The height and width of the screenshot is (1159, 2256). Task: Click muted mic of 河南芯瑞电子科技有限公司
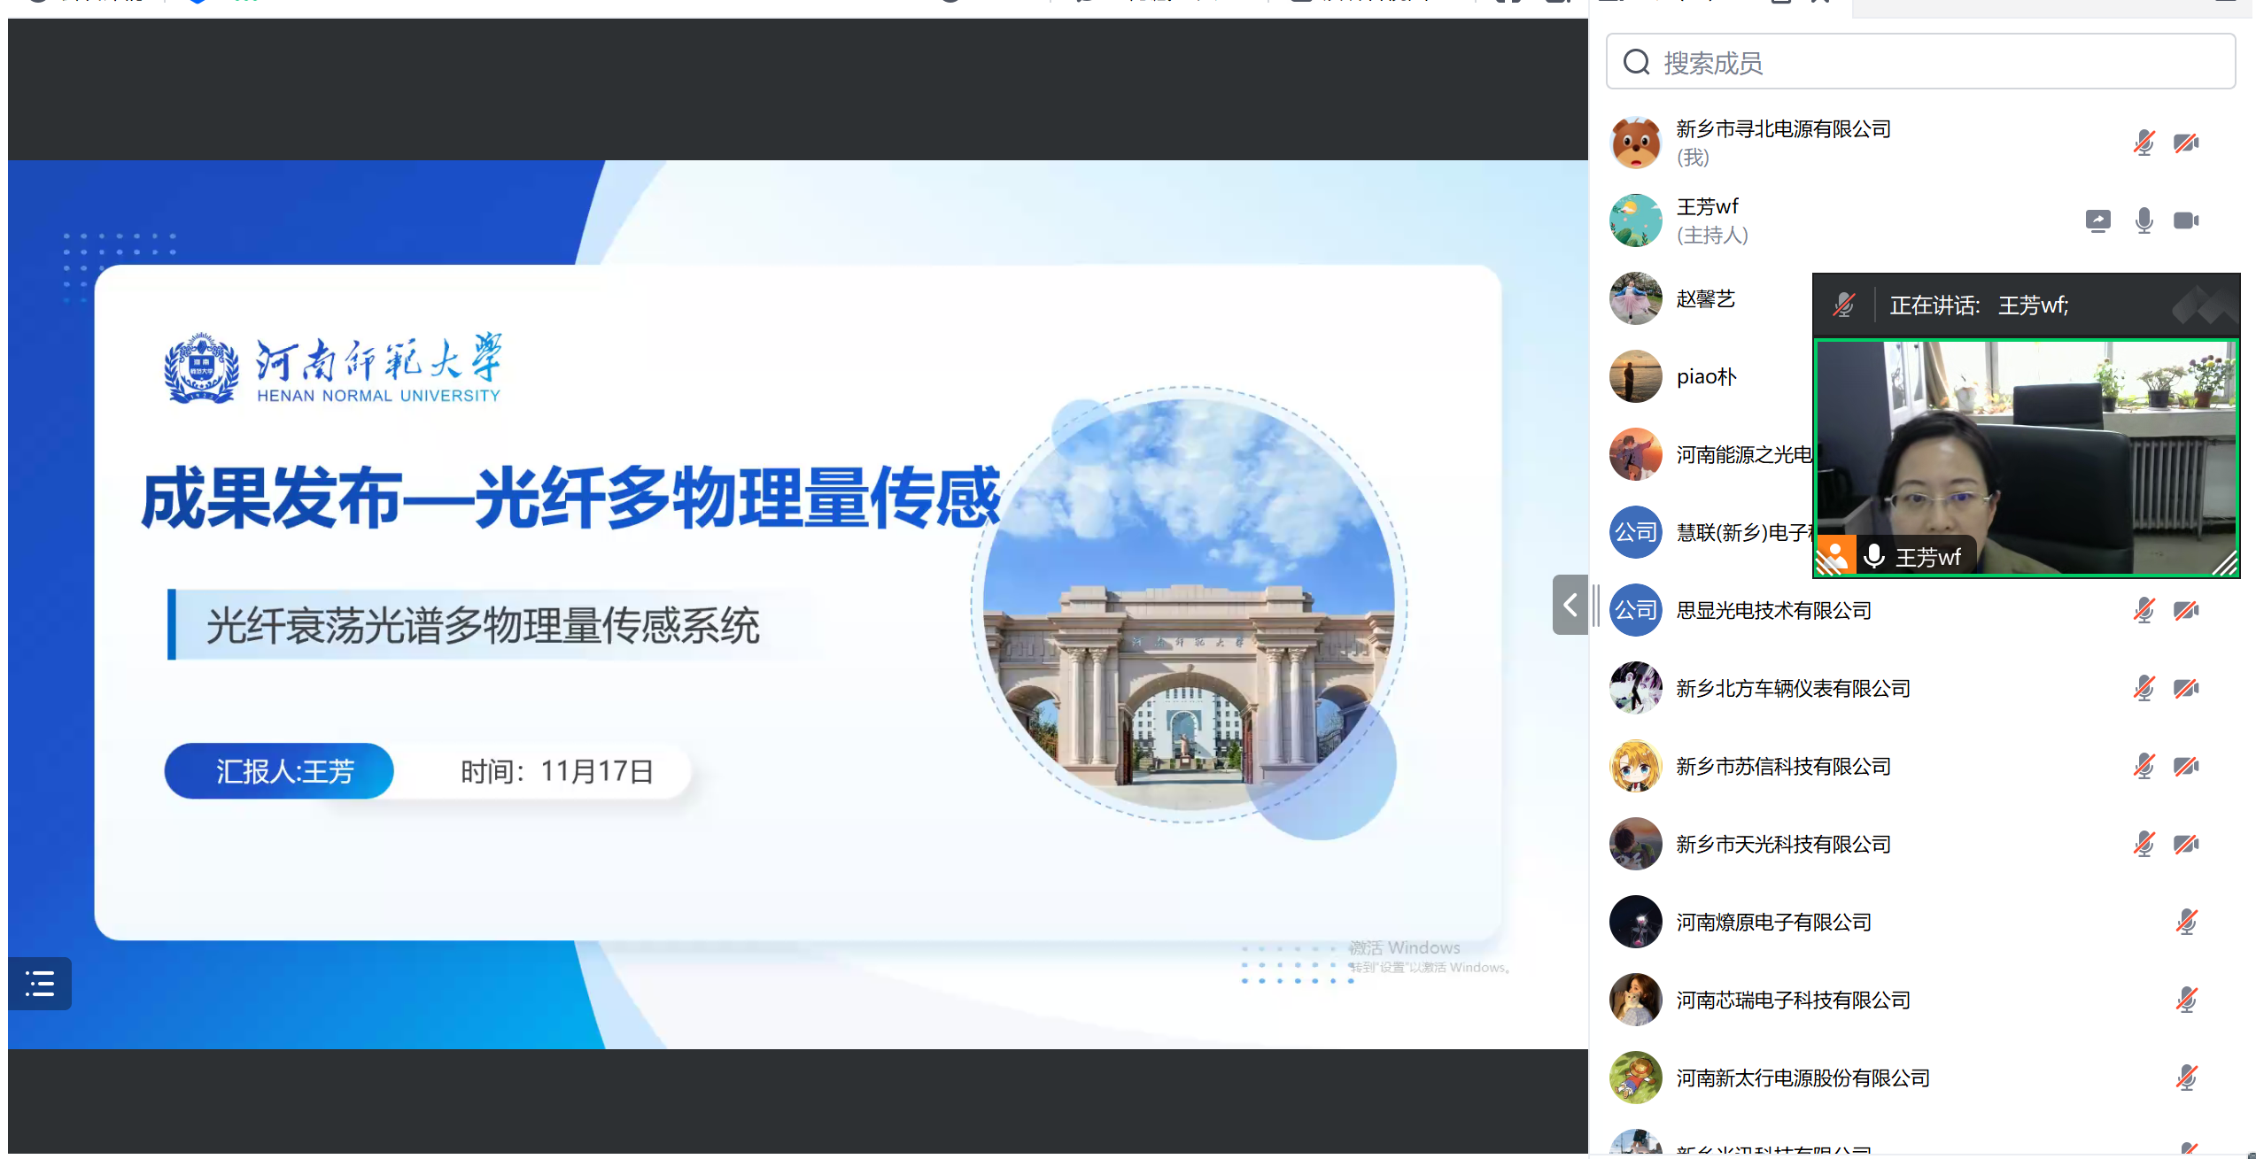pos(2186,1000)
